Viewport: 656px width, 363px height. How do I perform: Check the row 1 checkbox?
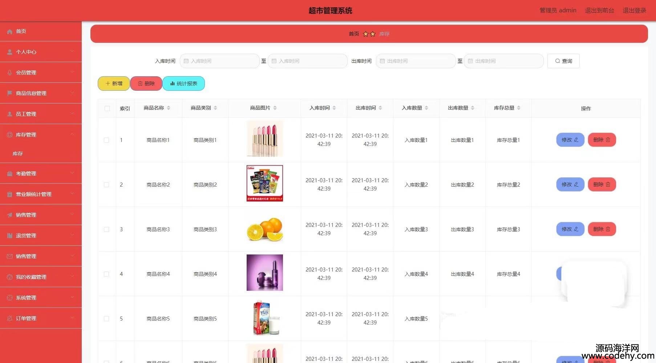click(106, 140)
